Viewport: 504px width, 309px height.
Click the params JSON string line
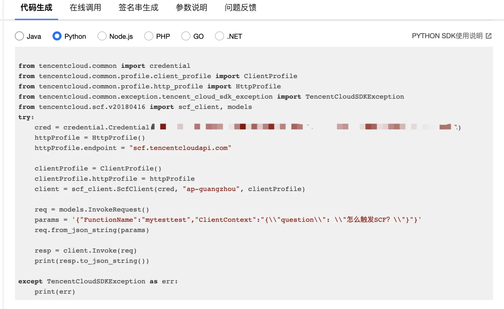pos(228,220)
